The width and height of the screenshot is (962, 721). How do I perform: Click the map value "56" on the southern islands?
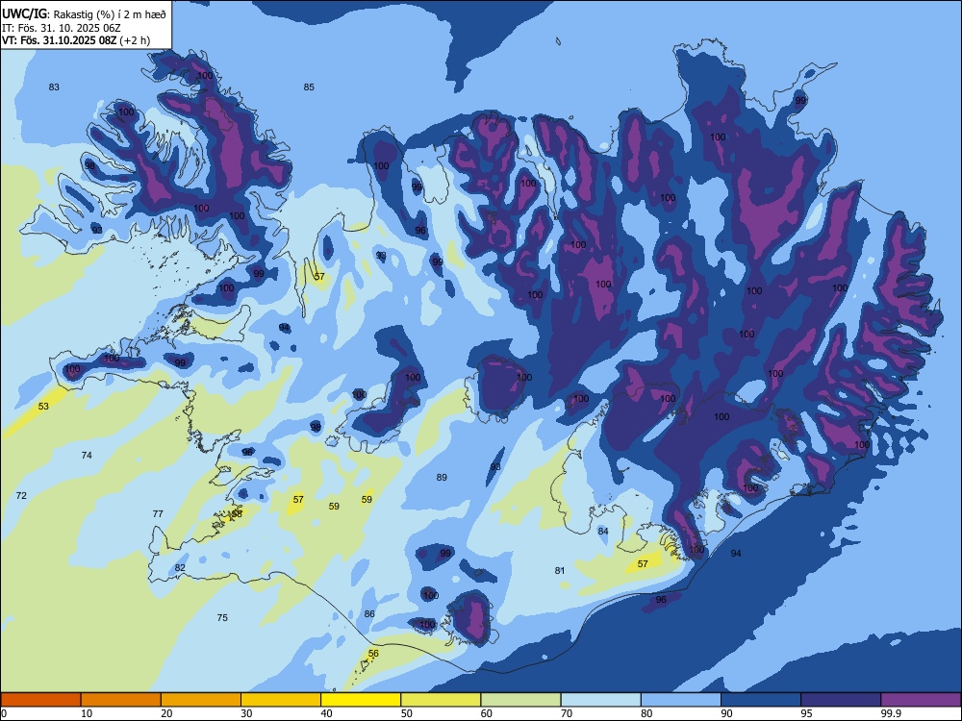(x=373, y=654)
